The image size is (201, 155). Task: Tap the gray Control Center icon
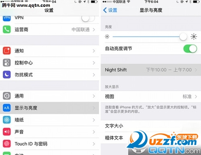pyautogui.click(x=7, y=63)
